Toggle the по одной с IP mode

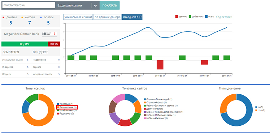click(x=132, y=17)
